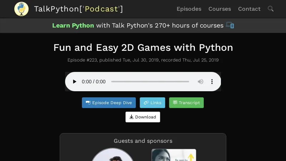Click the blue Links button
Image resolution: width=286 pixels, height=161 pixels.
[x=152, y=103]
